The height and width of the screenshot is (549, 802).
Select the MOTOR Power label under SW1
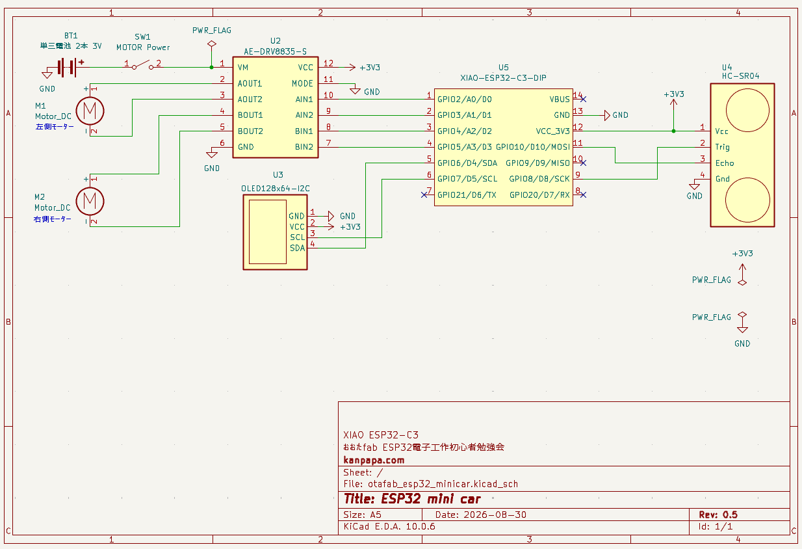click(x=143, y=47)
